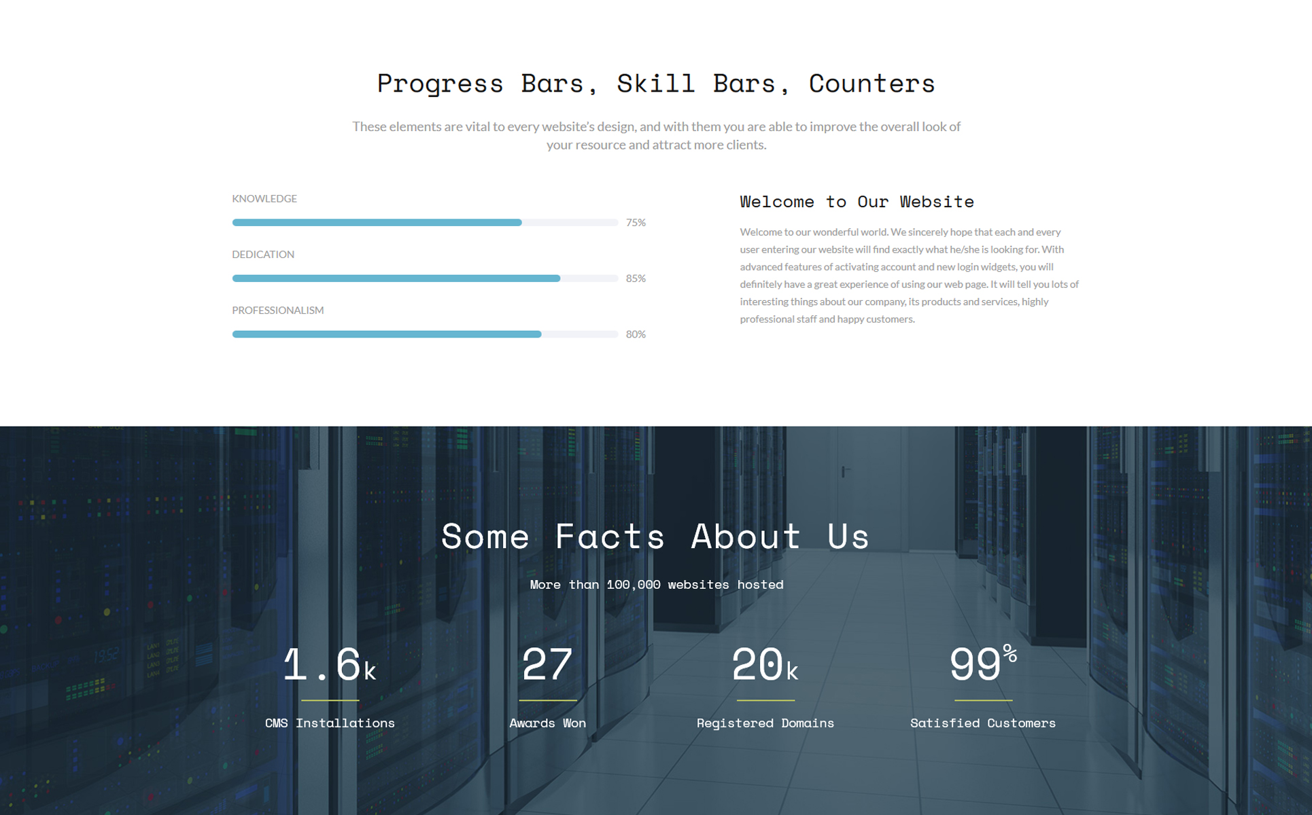Click the 27 counter number
This screenshot has width=1312, height=815.
[547, 665]
